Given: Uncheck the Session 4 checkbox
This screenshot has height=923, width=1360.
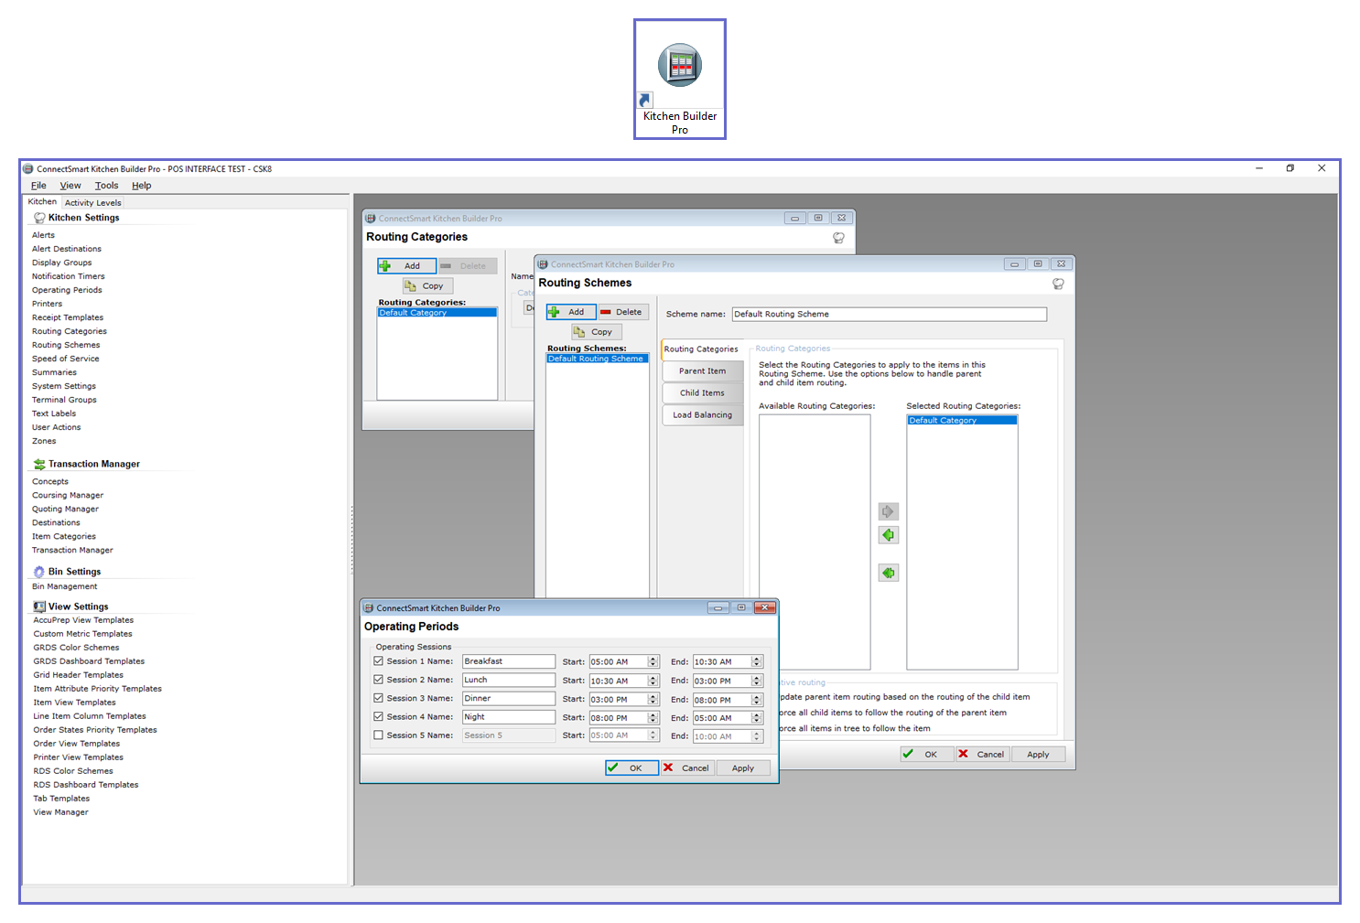Looking at the screenshot, I should pos(378,716).
